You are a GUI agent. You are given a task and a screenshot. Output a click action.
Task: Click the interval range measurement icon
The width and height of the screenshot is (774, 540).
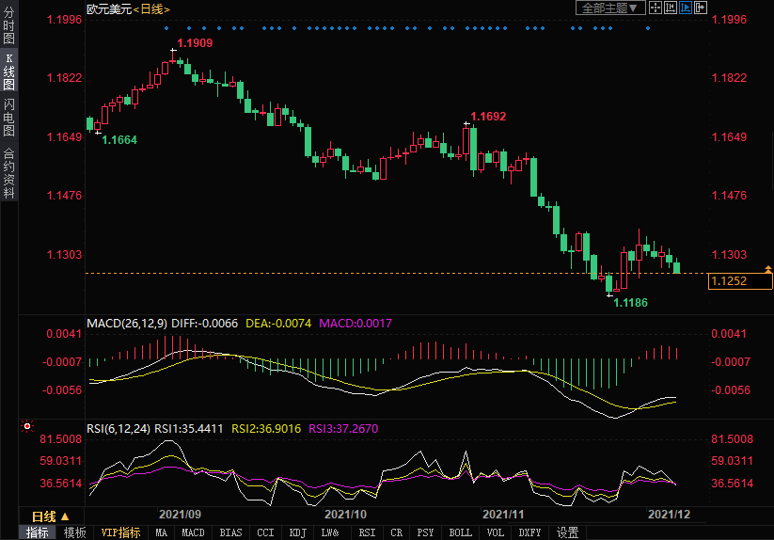point(671,8)
